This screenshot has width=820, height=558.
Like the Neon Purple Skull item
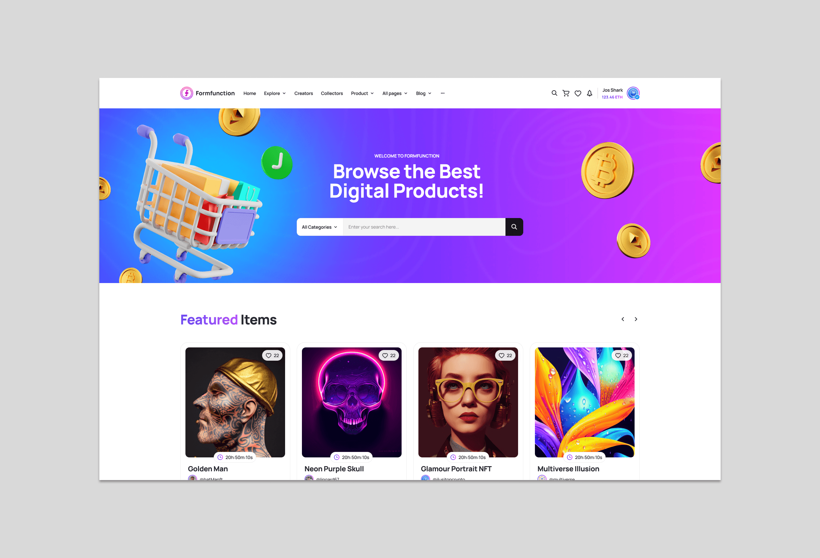pos(389,356)
